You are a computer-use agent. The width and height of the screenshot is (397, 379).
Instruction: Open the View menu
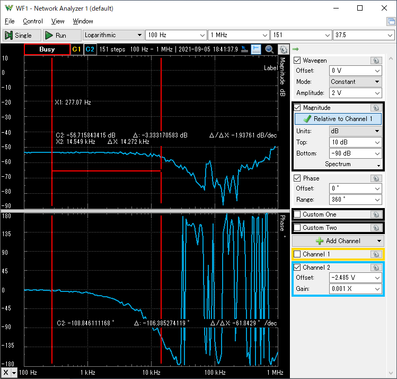[58, 21]
